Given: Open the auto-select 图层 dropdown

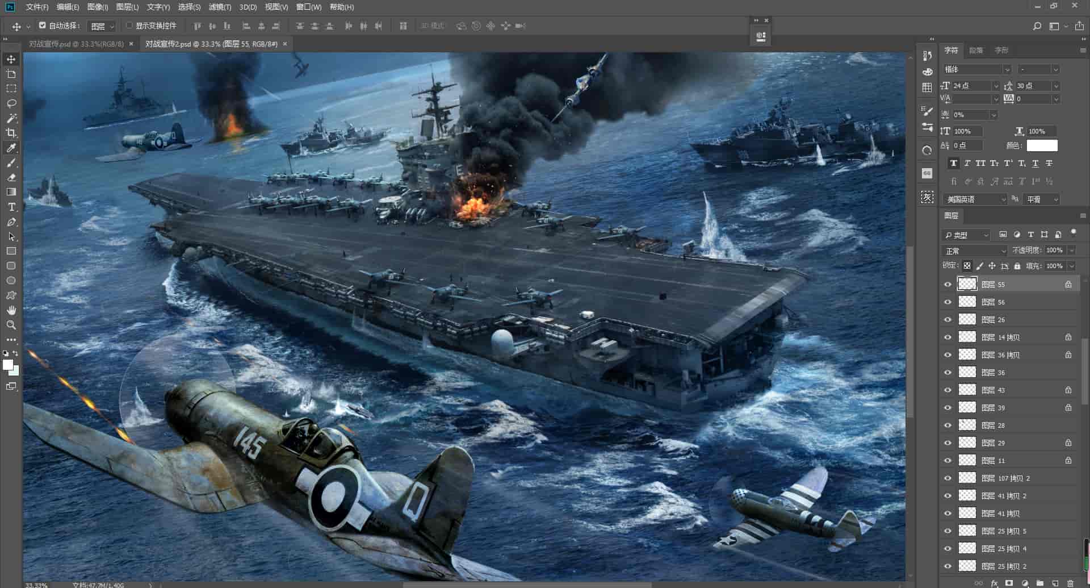Looking at the screenshot, I should pos(102,26).
